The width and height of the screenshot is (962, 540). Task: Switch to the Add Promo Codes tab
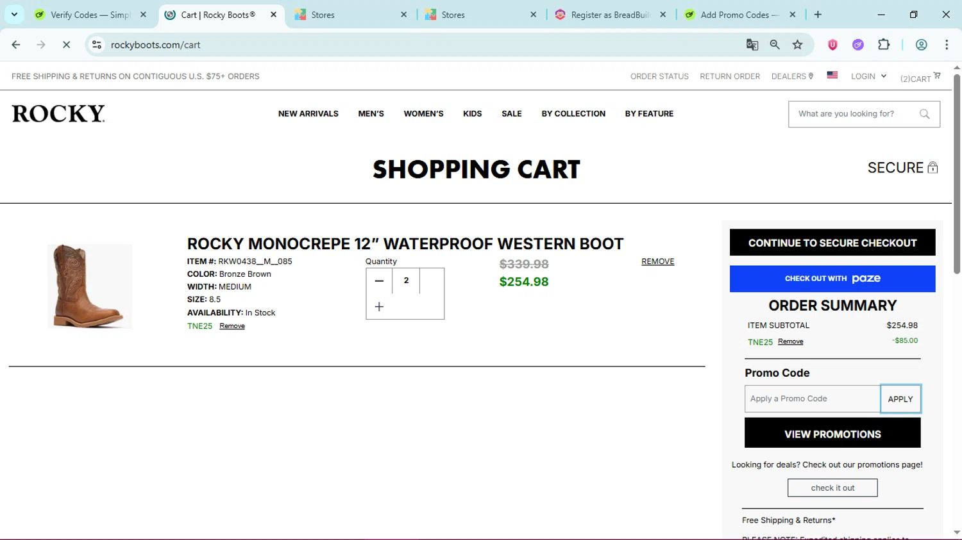coord(739,15)
